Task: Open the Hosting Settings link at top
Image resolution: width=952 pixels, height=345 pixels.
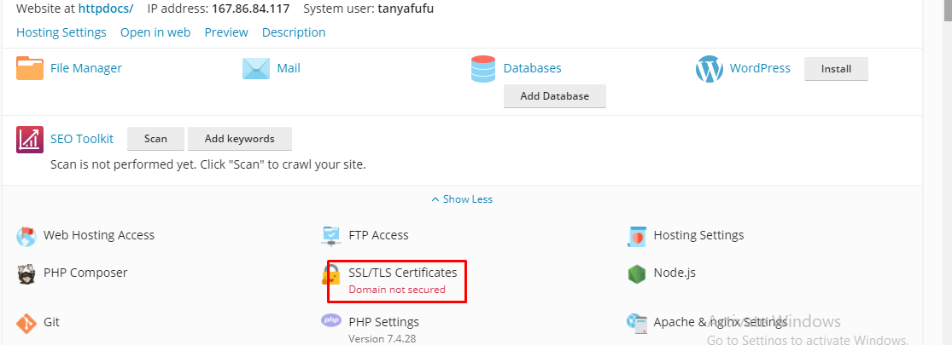Action: point(61,32)
